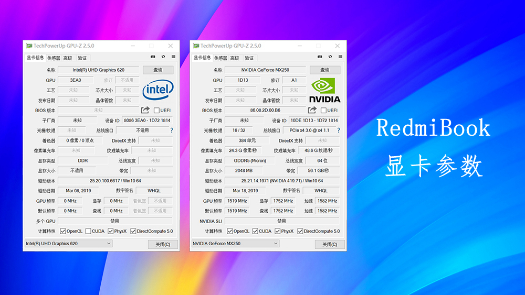Screen dimensions: 525x295
Task: Click the bus interface question mark in NVIDIA window
Action: click(339, 130)
